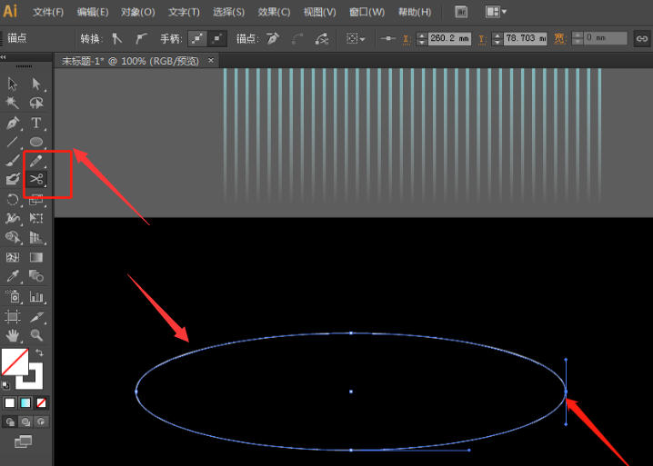Select the Artboard tool
The width and height of the screenshot is (653, 466).
(x=13, y=317)
